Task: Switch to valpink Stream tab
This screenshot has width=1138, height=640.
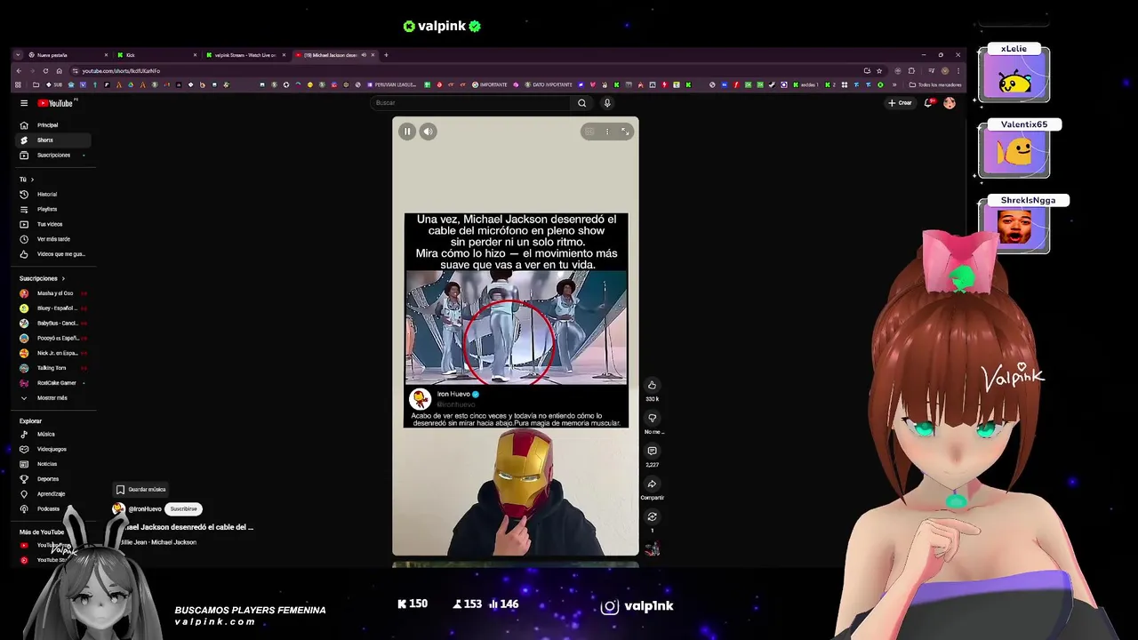Action: pos(245,55)
